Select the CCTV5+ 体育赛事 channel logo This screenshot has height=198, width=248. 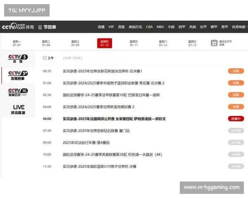point(18,75)
